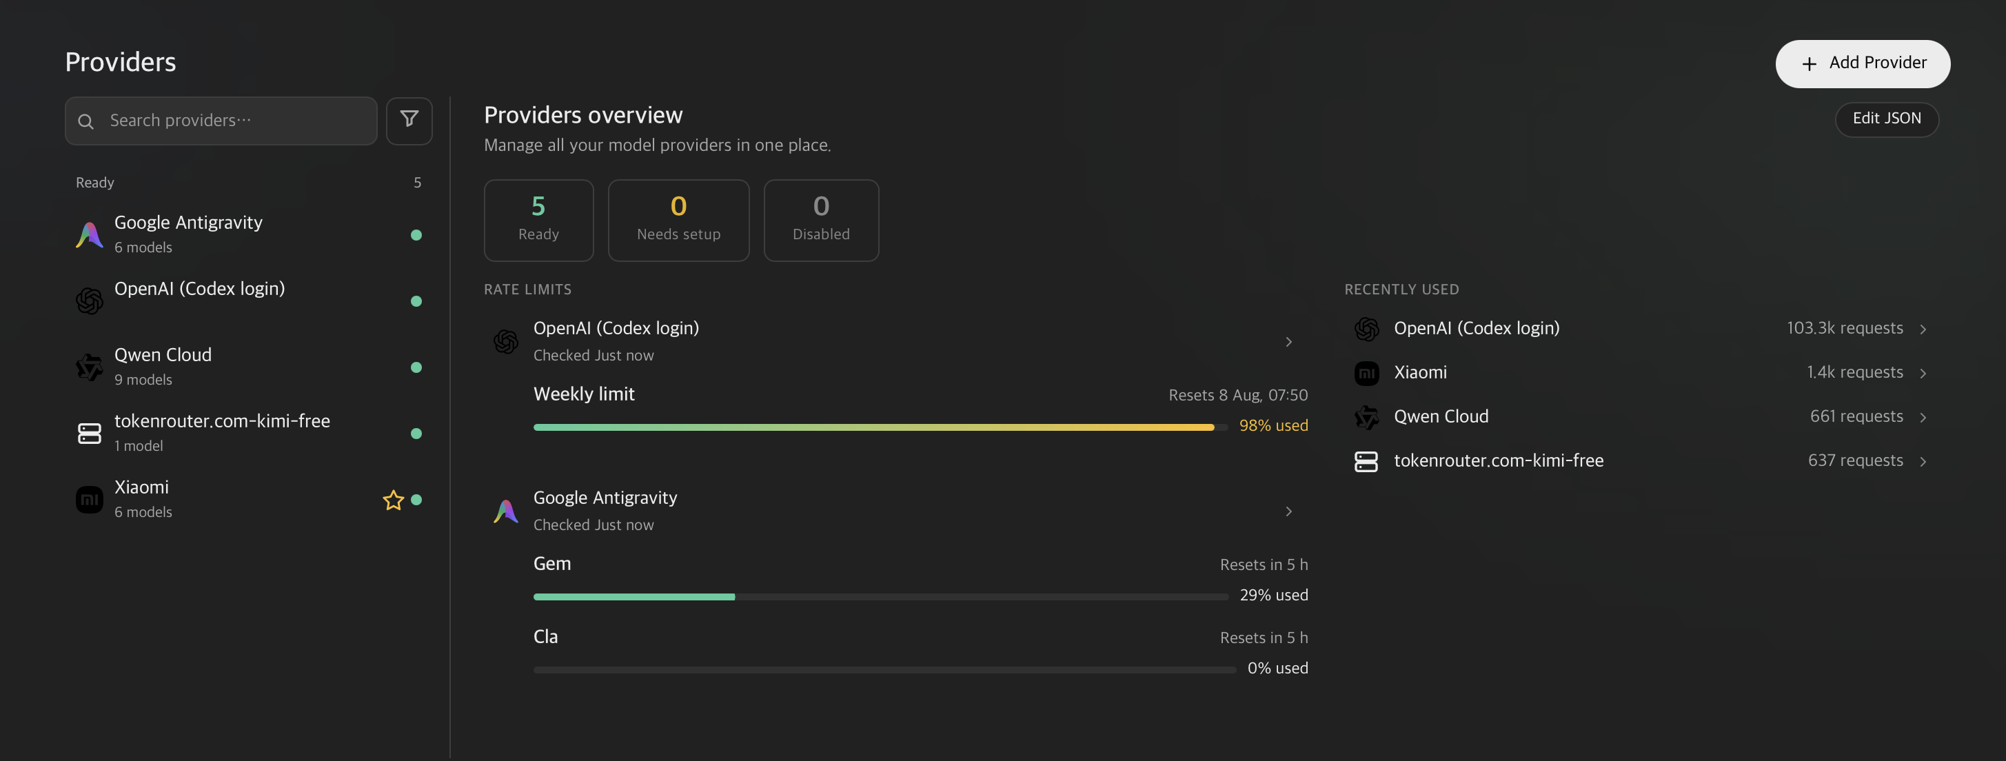Click the Providers page title
The height and width of the screenshot is (761, 2006).
pos(121,62)
